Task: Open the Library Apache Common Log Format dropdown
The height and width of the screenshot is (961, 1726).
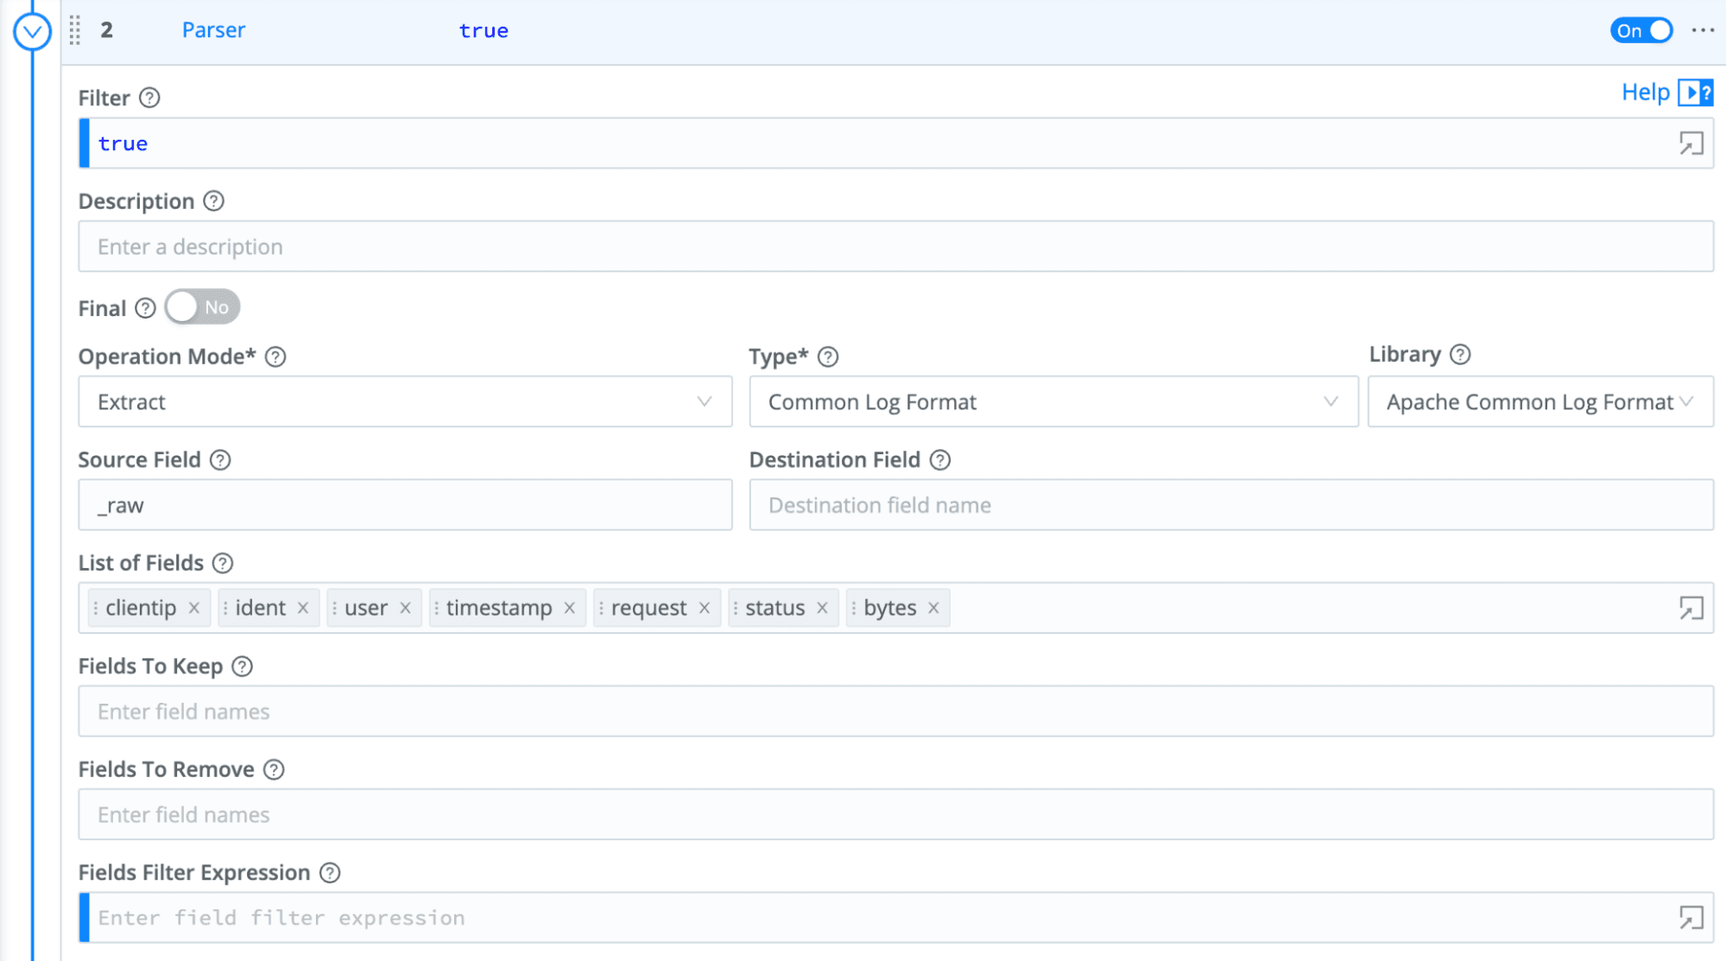Action: (1539, 401)
